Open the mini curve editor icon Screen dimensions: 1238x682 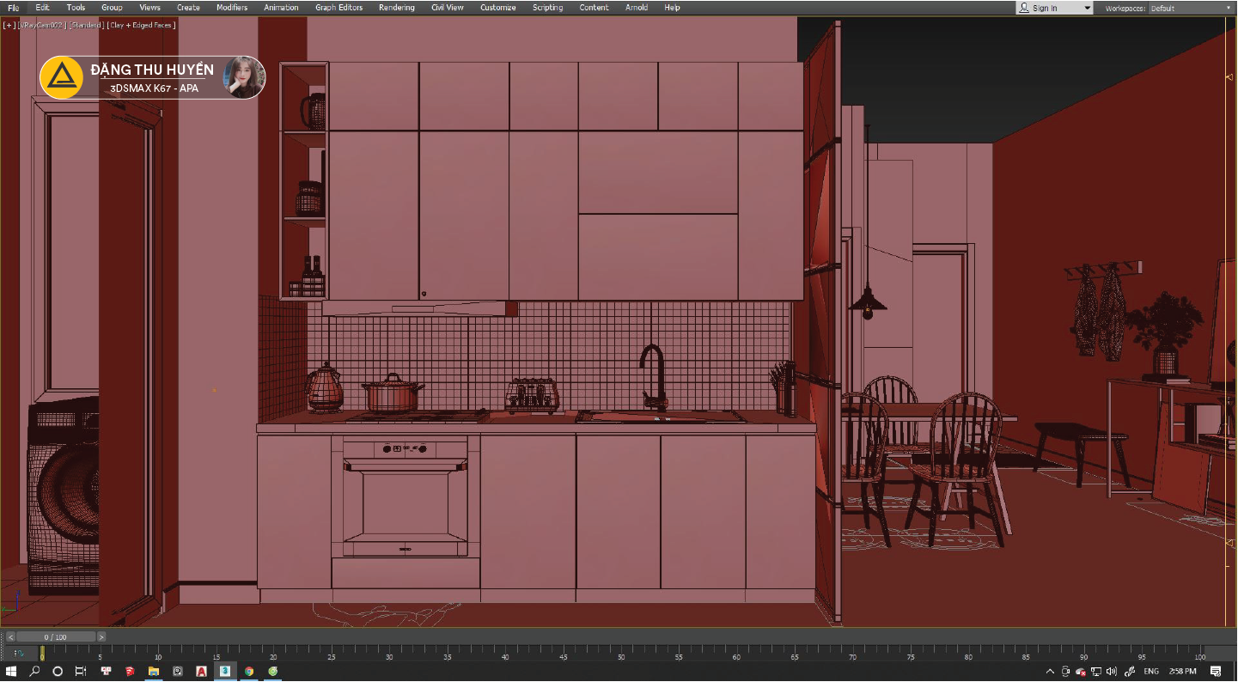pyautogui.click(x=19, y=654)
